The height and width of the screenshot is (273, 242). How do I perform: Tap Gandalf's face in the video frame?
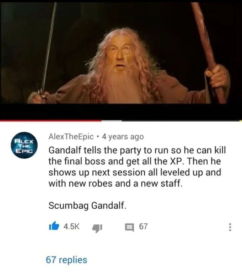[120, 56]
